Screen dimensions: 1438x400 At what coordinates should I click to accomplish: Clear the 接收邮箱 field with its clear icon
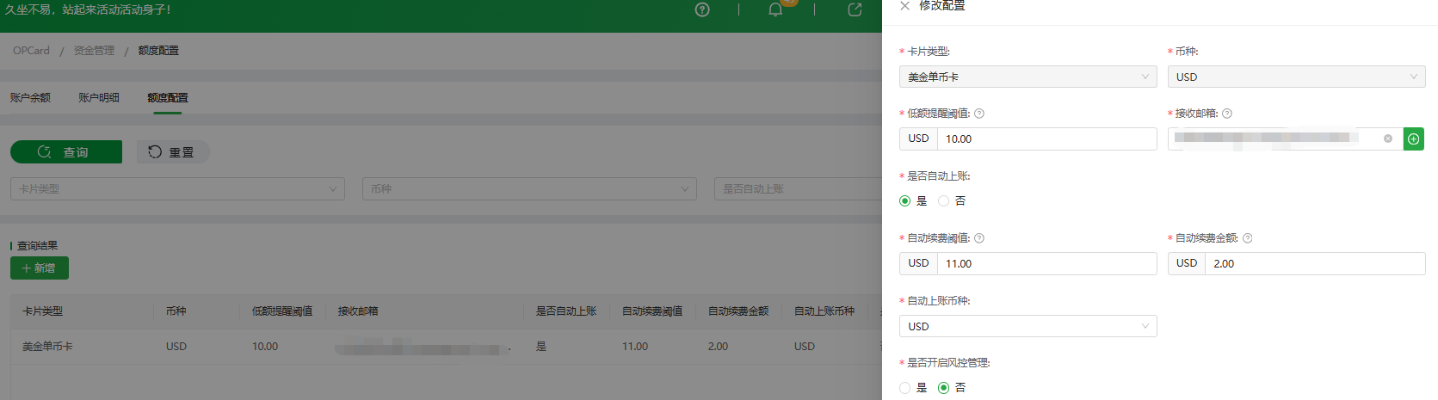[x=1387, y=138]
